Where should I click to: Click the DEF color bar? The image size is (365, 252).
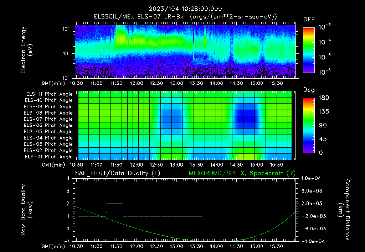point(309,50)
